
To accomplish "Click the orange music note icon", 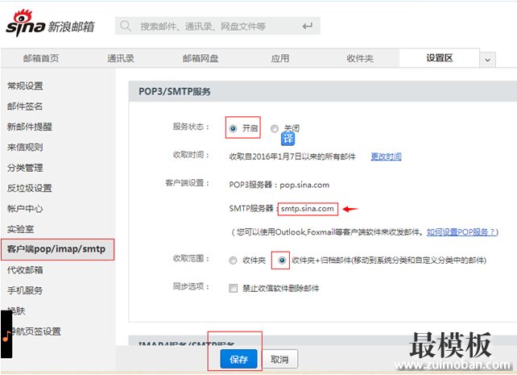I will tap(6, 335).
